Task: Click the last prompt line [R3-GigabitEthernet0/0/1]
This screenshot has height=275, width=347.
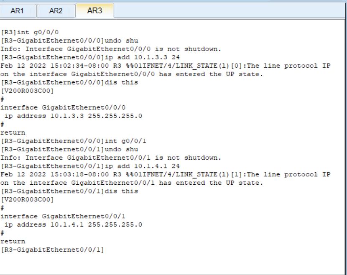Action: click(x=52, y=250)
